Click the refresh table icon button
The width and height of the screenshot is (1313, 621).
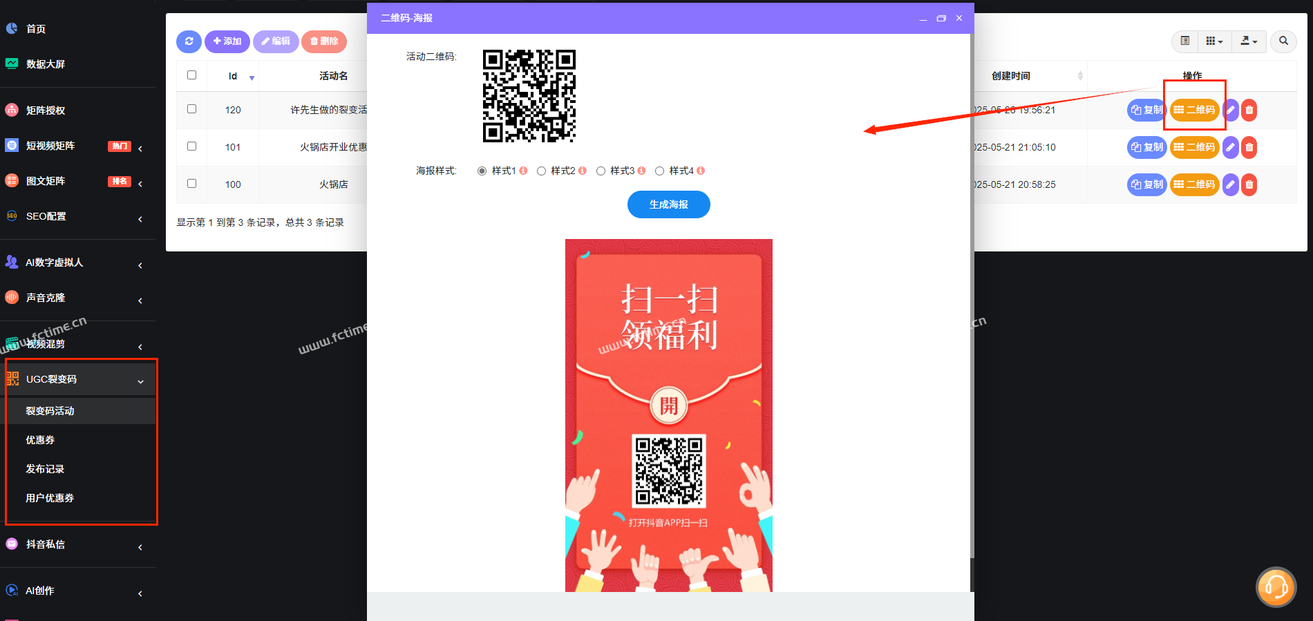coord(189,41)
